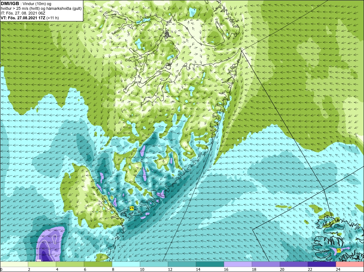Select the 6–8 m/s green legend swatch
The width and height of the screenshot is (364, 272).
(98, 264)
